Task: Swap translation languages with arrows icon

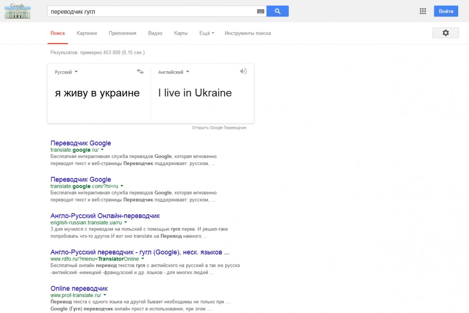Action: (x=140, y=72)
